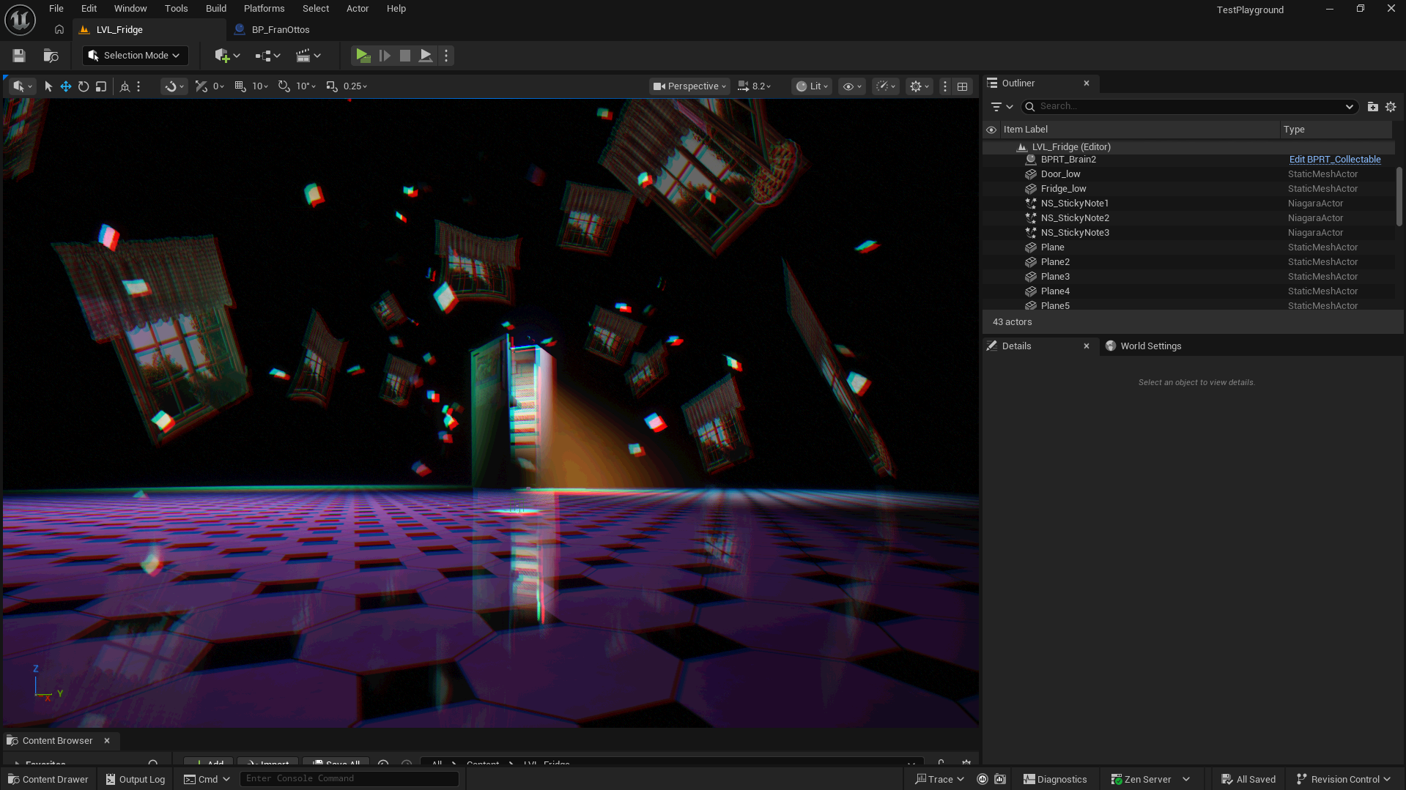This screenshot has height=790, width=1406.
Task: Open the Selection Mode dropdown
Action: tap(135, 56)
